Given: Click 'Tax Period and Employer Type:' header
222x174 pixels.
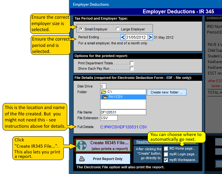Looking at the screenshot, I should pos(101,18).
